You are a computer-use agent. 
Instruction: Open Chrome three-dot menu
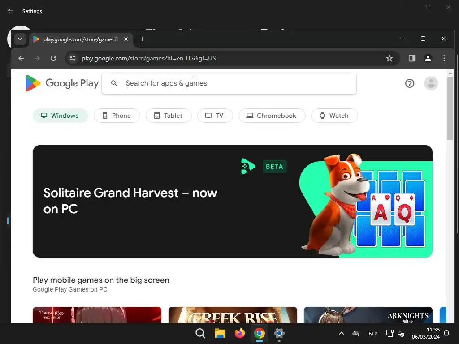click(x=444, y=58)
